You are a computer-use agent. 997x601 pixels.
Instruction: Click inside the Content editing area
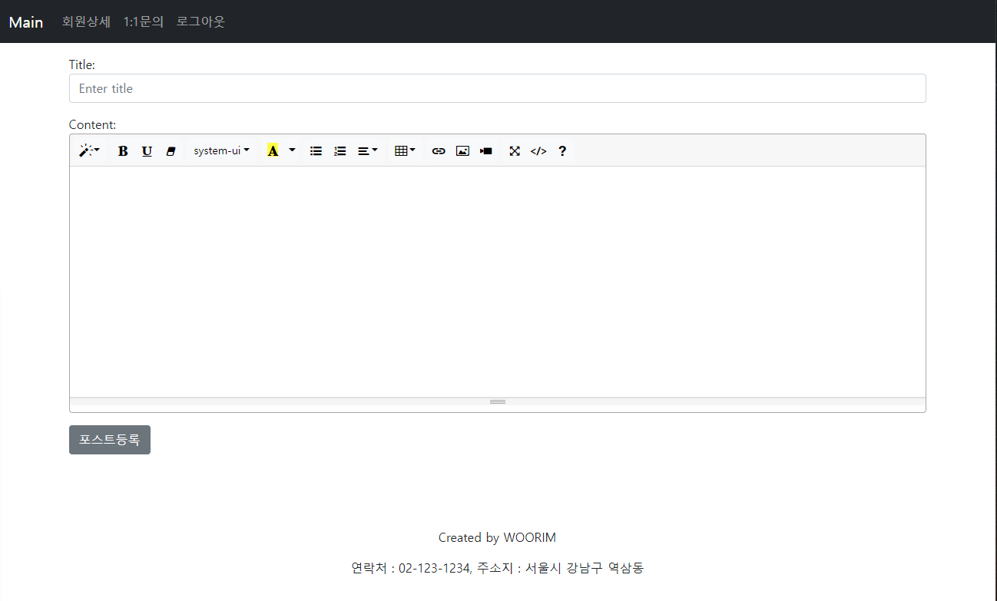[497, 282]
